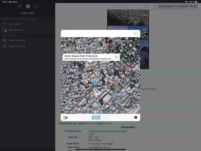
Task: Tap the compass icon on the map
Action: point(136,40)
